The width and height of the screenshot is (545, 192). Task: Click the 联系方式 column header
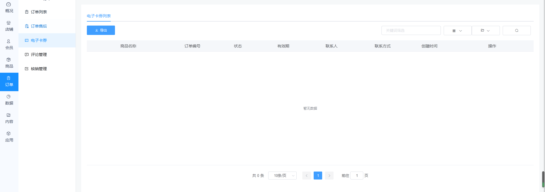tap(383, 46)
